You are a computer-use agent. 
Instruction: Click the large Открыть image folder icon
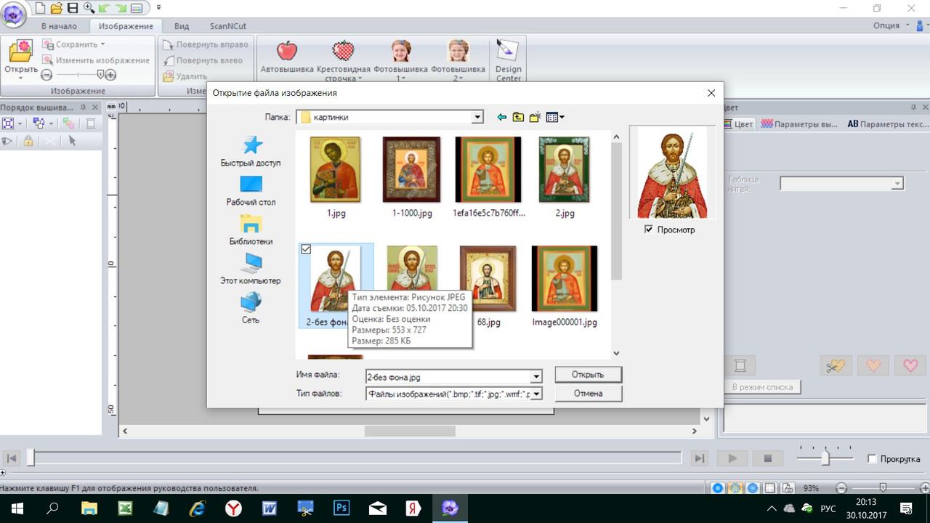coord(21,51)
